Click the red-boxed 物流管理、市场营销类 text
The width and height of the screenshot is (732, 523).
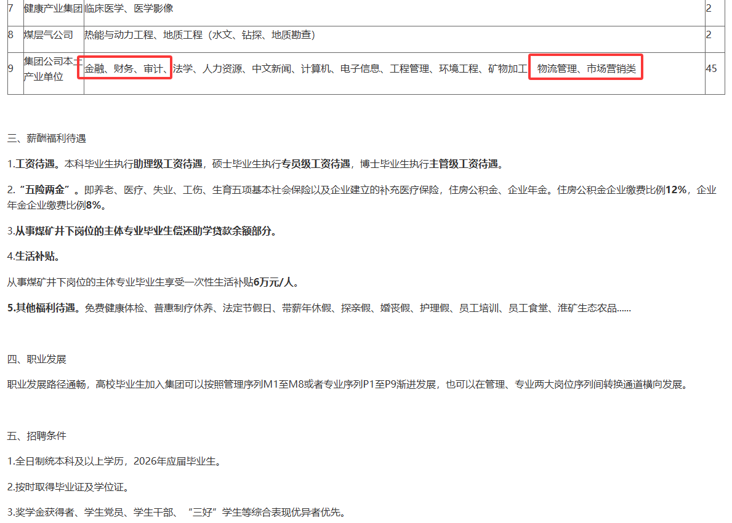click(585, 69)
